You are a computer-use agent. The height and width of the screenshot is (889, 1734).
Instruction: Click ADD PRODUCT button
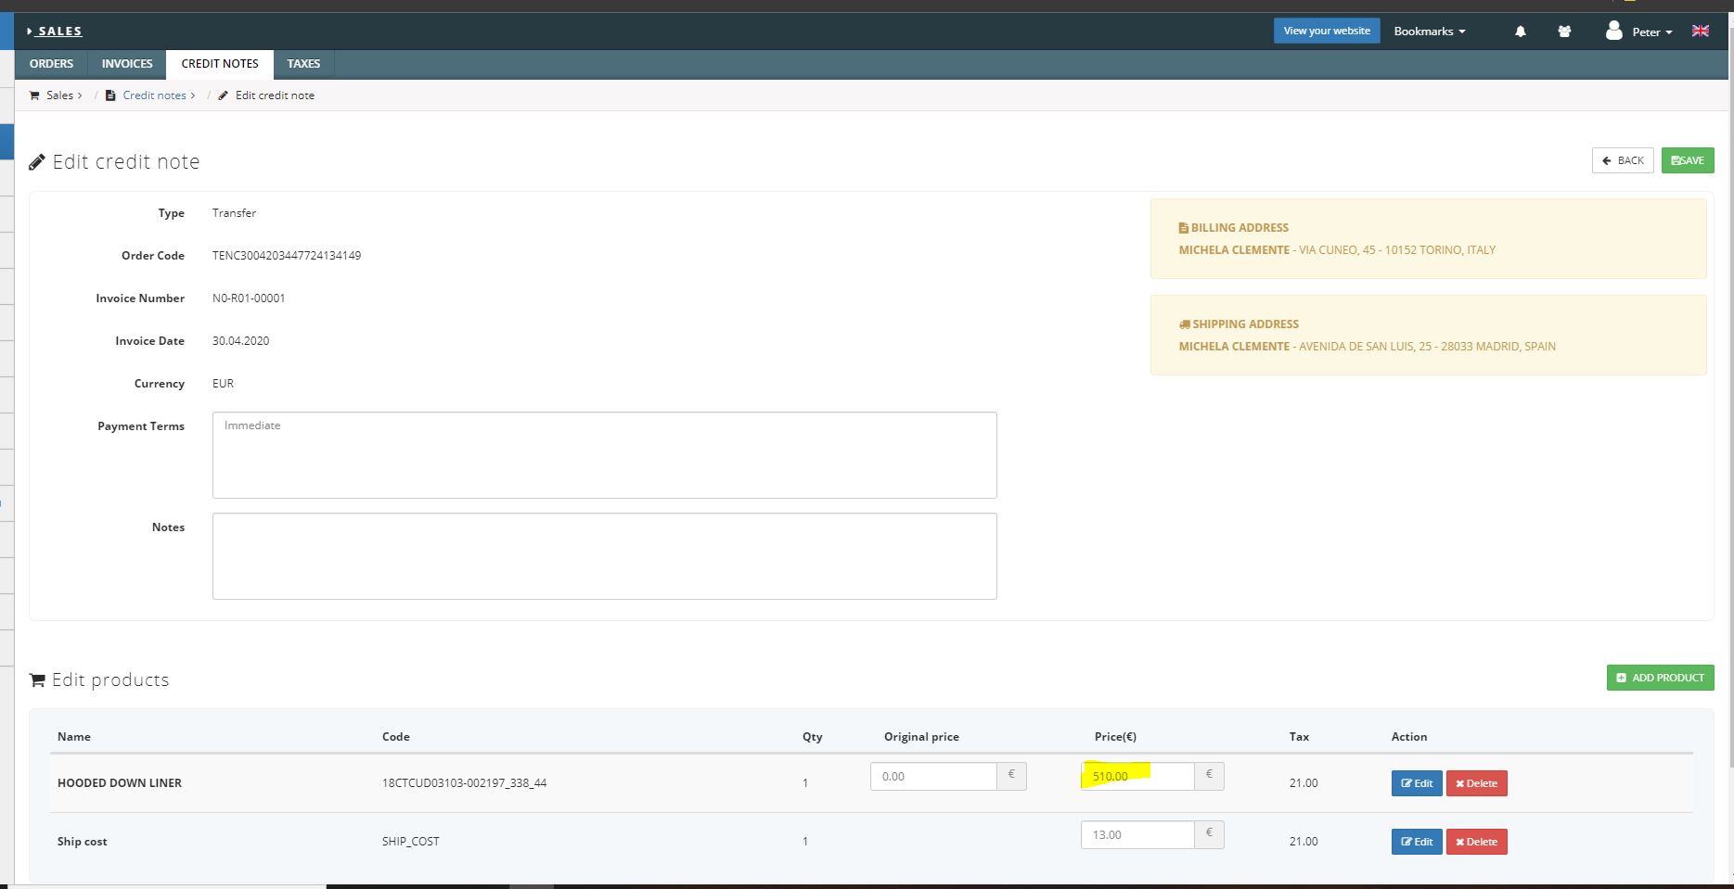point(1660,678)
